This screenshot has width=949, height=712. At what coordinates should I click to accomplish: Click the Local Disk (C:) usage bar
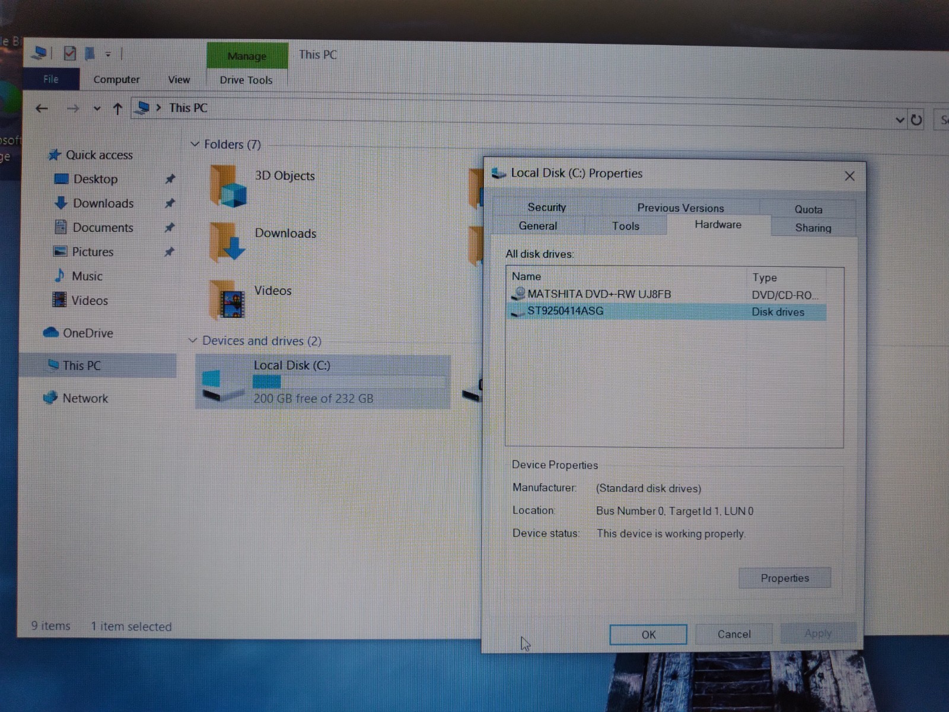(x=349, y=382)
